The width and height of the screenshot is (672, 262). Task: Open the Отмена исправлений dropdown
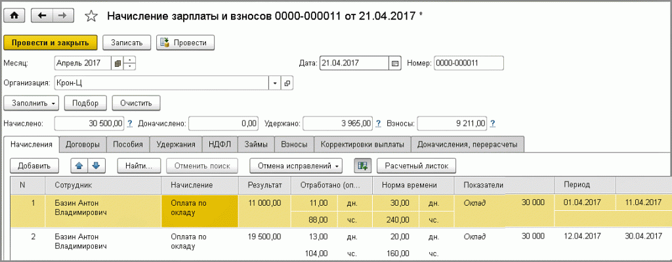[x=296, y=166]
